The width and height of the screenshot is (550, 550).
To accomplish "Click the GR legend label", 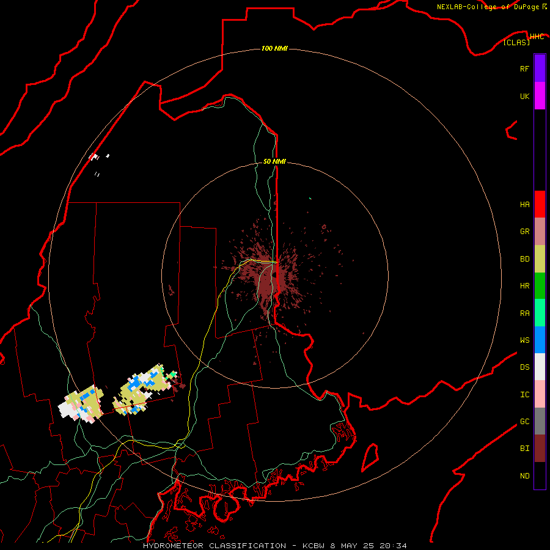I will (524, 232).
